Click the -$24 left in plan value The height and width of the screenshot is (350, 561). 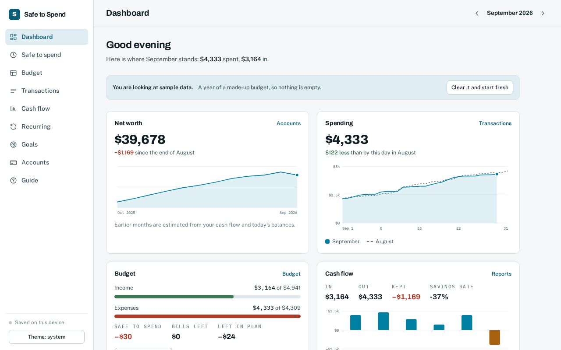click(227, 337)
